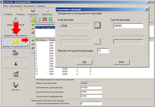Click the Код вычета (расхода) field
The height and width of the screenshot is (107, 155).
click(x=76, y=42)
